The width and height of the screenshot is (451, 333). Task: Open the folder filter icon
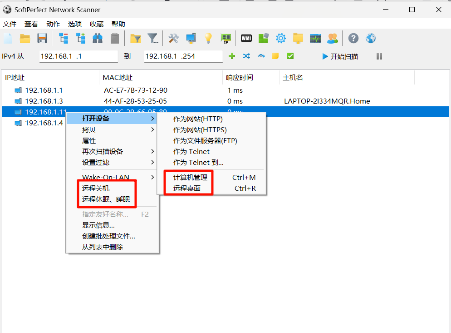pyautogui.click(x=136, y=38)
